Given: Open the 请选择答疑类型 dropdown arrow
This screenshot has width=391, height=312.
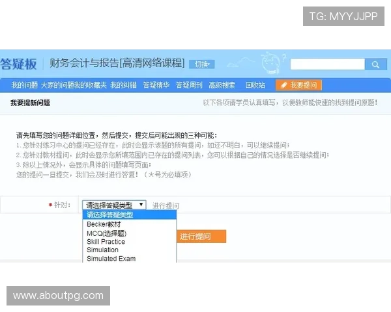Looking at the screenshot, I should click(141, 205).
